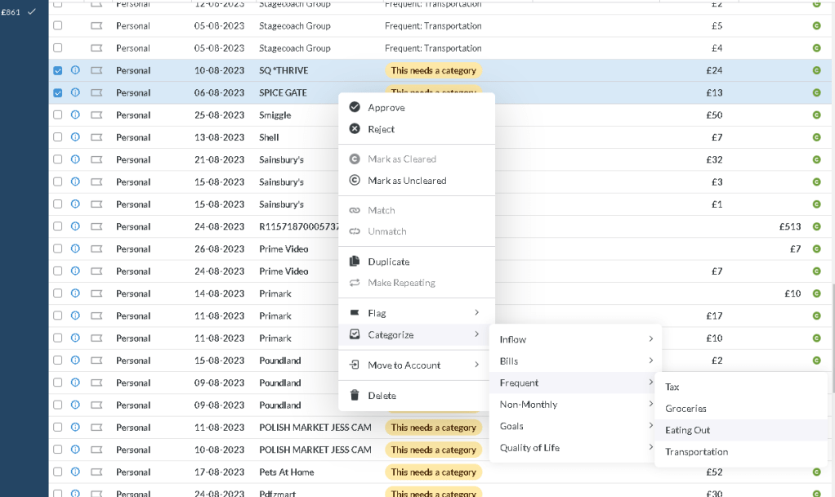The image size is (835, 497).
Task: Check the 21-08-2023 Sainsbury's checkbox
Action: (57, 159)
